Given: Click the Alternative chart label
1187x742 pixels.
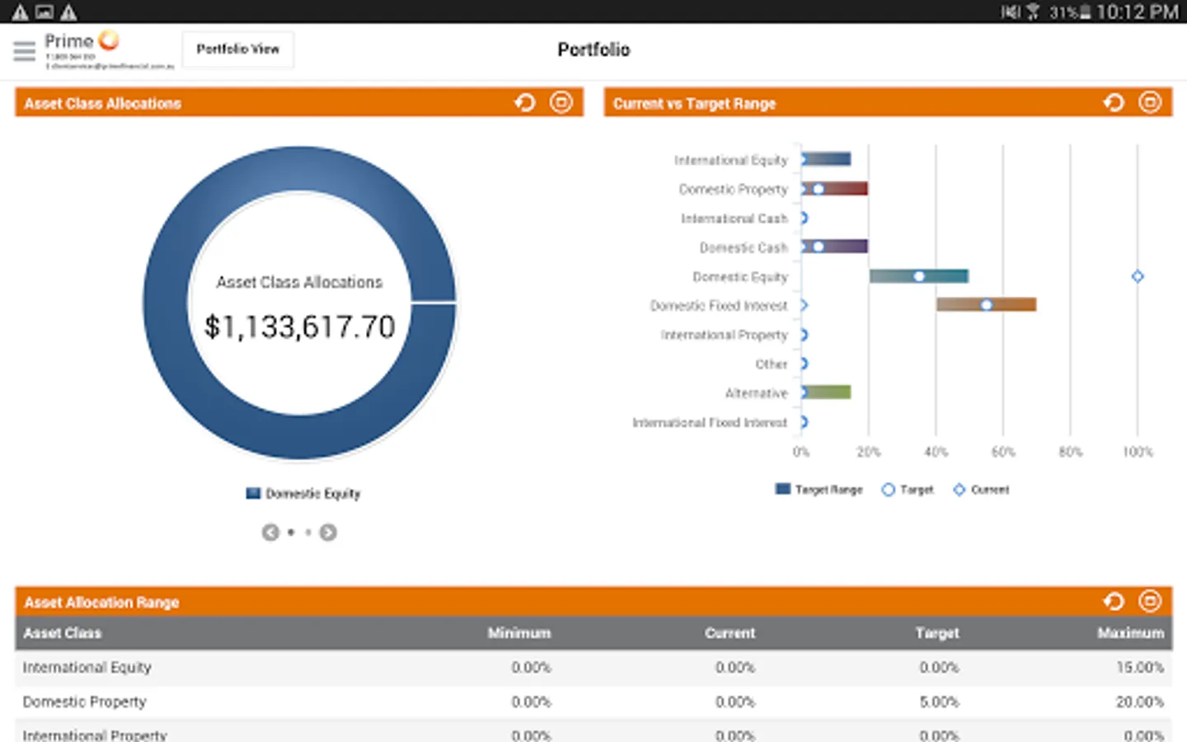Looking at the screenshot, I should (757, 393).
